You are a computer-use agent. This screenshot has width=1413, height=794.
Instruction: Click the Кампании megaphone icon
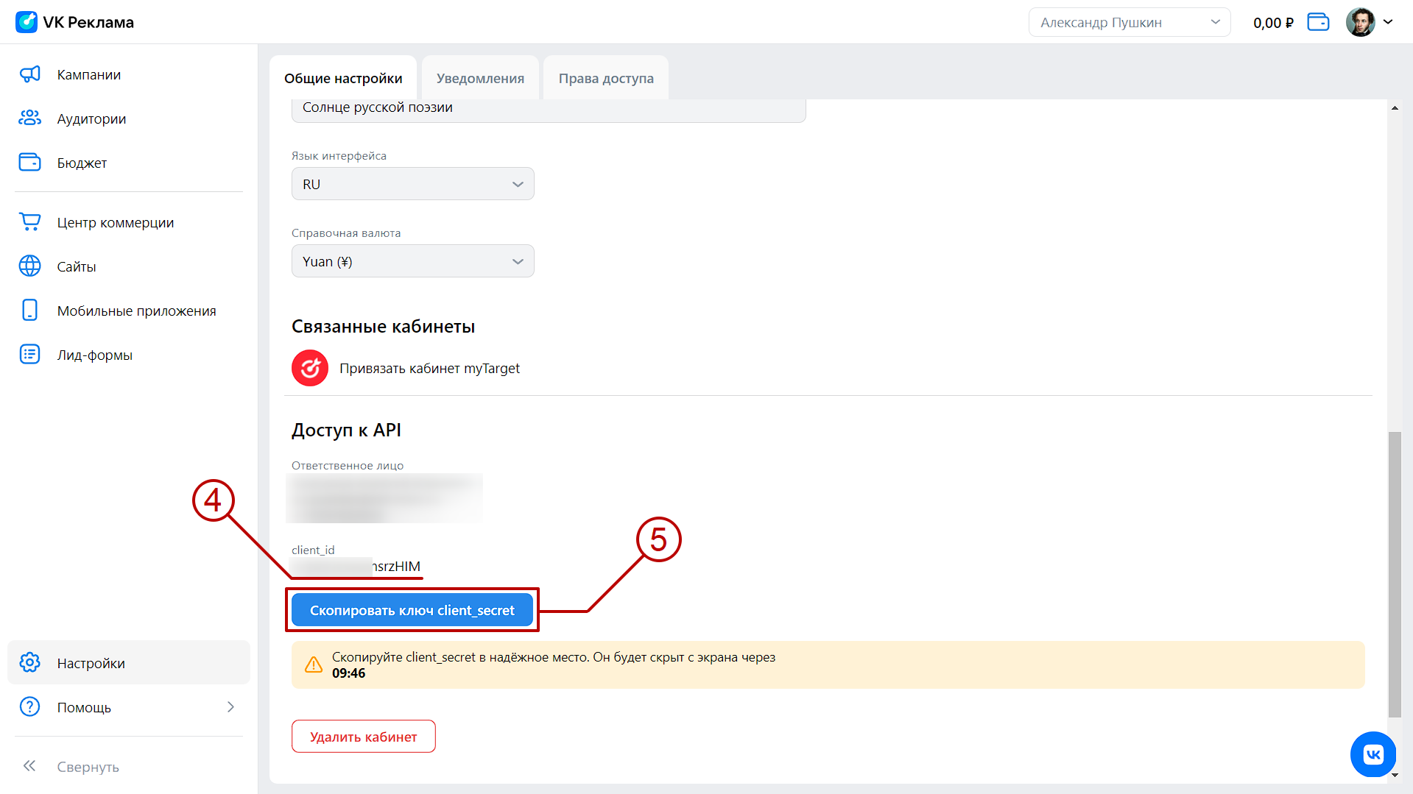point(29,74)
